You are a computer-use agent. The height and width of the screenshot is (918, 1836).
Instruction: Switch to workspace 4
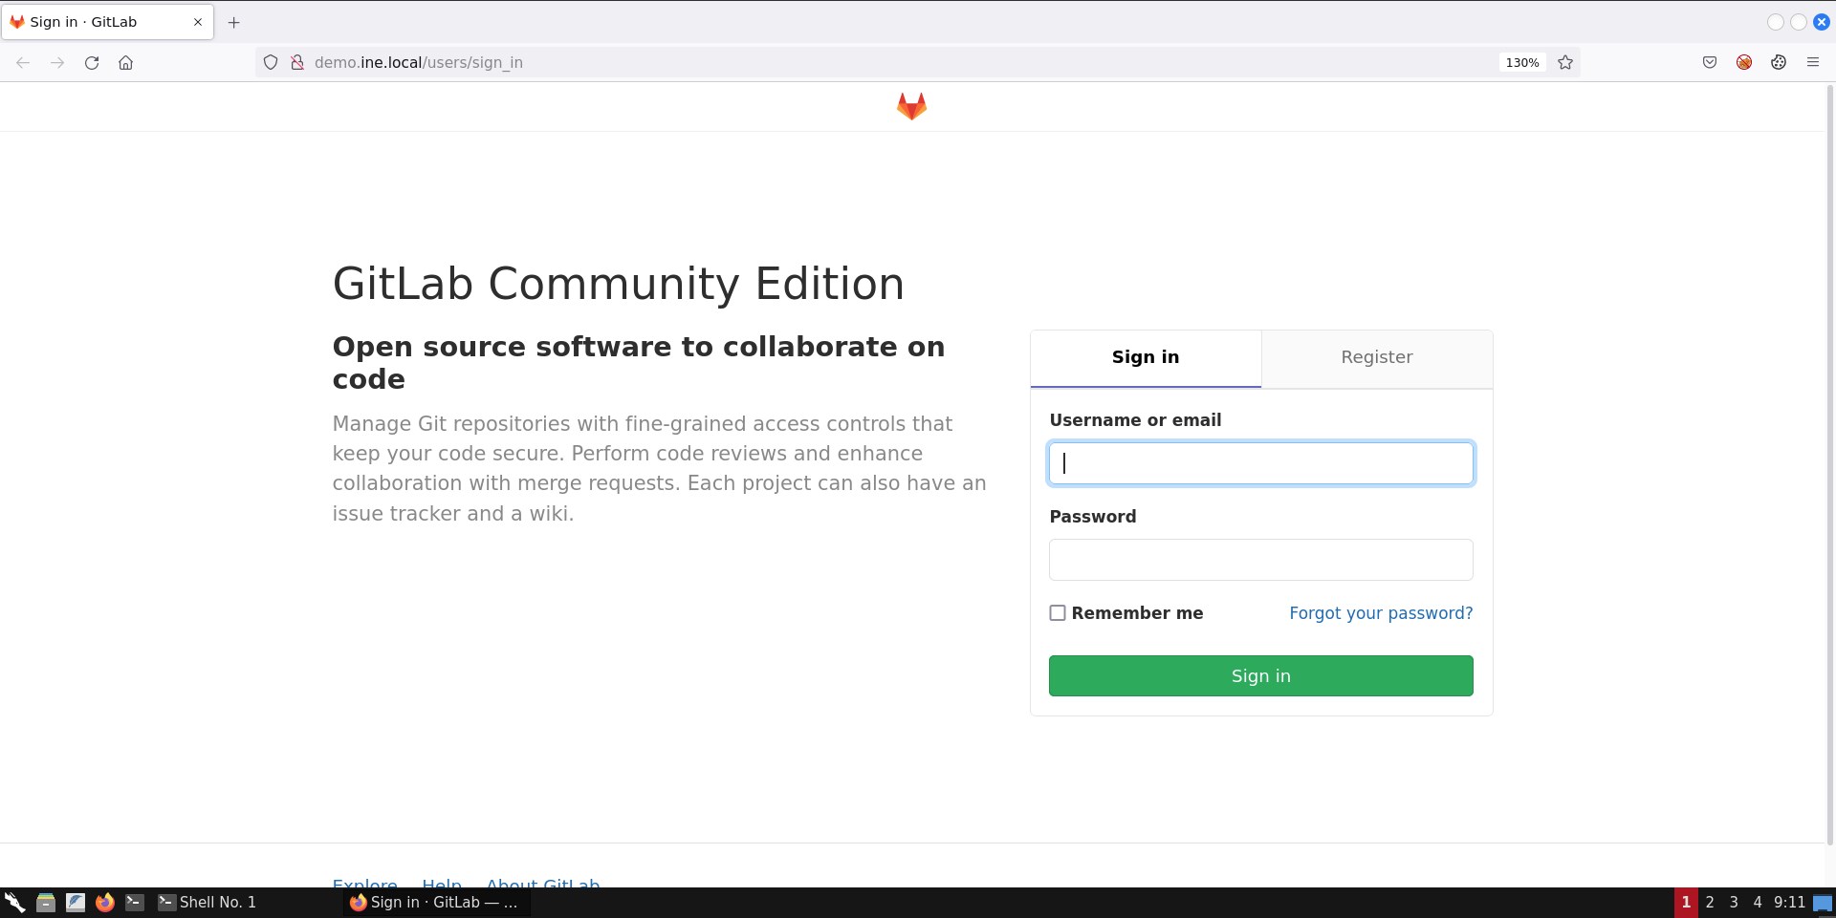coord(1758,903)
